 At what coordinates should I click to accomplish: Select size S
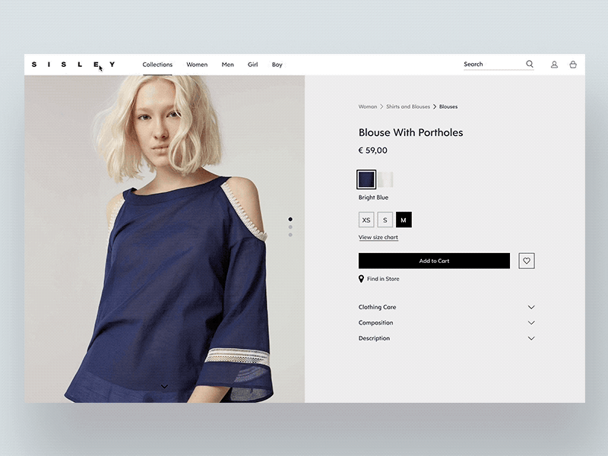click(x=385, y=220)
